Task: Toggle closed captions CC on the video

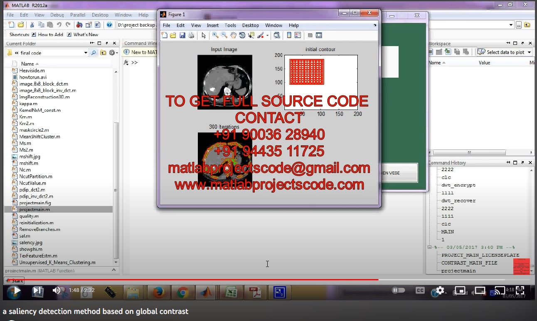Action: 420,290
